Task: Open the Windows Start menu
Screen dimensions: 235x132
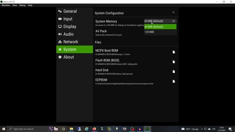Action: (4, 129)
